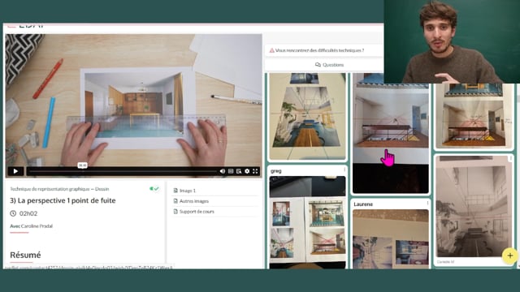Open the transcript search icon in the player
Viewport: 520px width, 292px height.
pos(239,171)
